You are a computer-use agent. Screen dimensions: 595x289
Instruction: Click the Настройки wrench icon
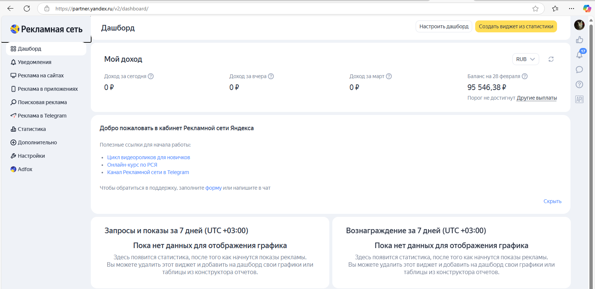coord(13,156)
